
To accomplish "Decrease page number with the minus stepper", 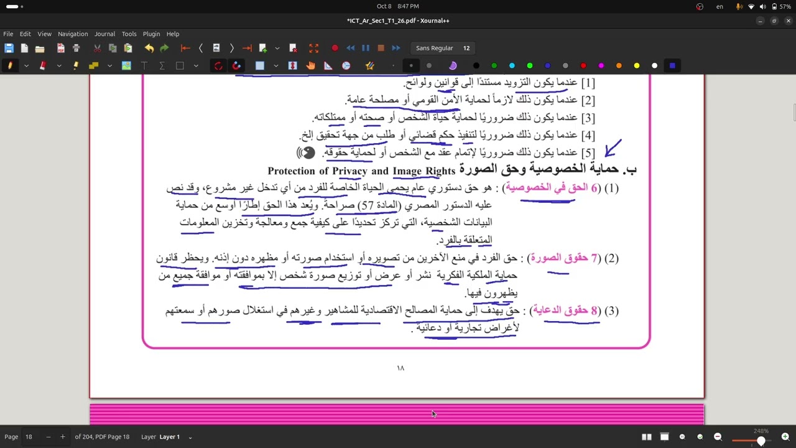I will [x=48, y=437].
